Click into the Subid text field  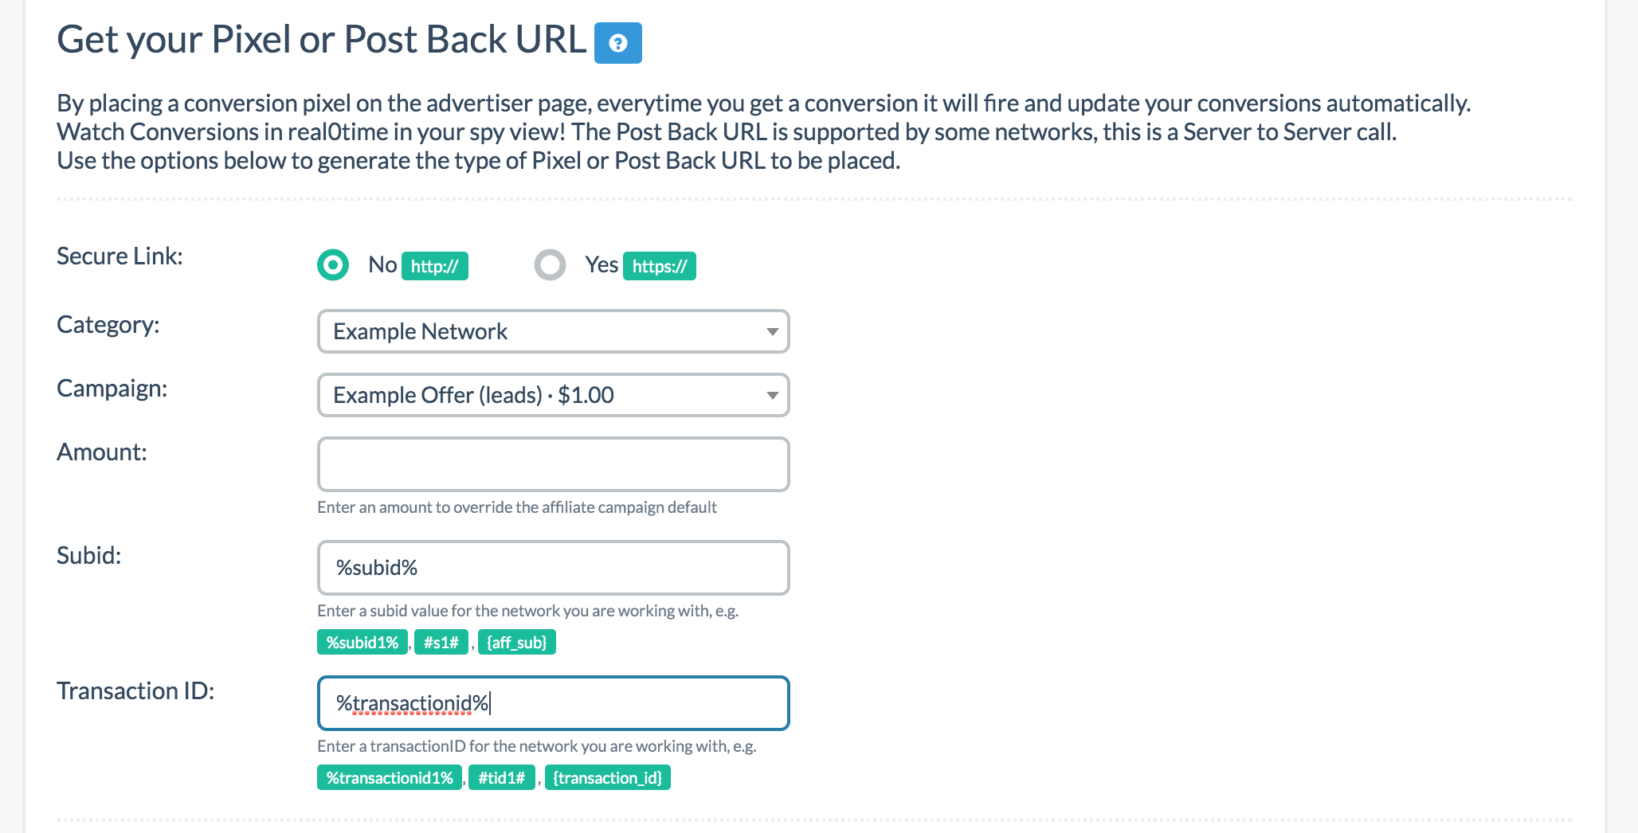click(x=553, y=568)
